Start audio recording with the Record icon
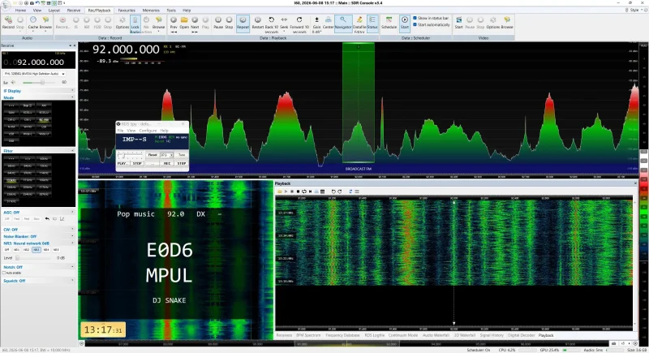Image resolution: width=649 pixels, height=353 pixels. (8, 23)
